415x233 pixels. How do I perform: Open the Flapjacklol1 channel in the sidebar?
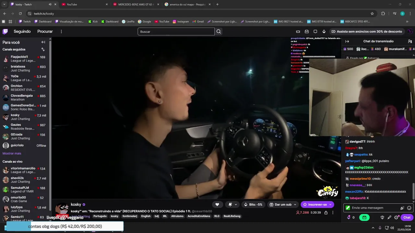coord(24,59)
